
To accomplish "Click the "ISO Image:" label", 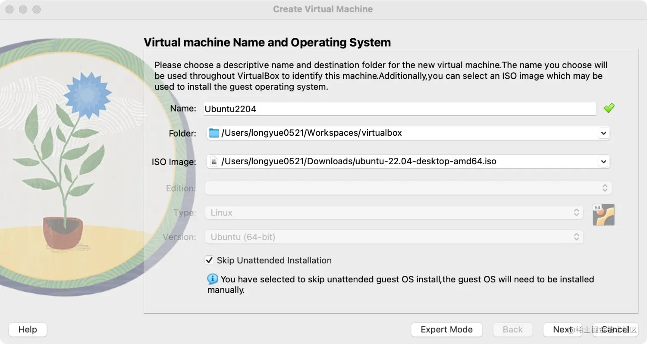I will (174, 162).
